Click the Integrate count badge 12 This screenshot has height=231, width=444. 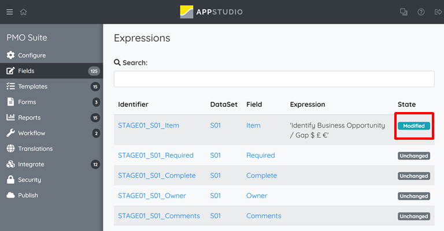(x=95, y=164)
